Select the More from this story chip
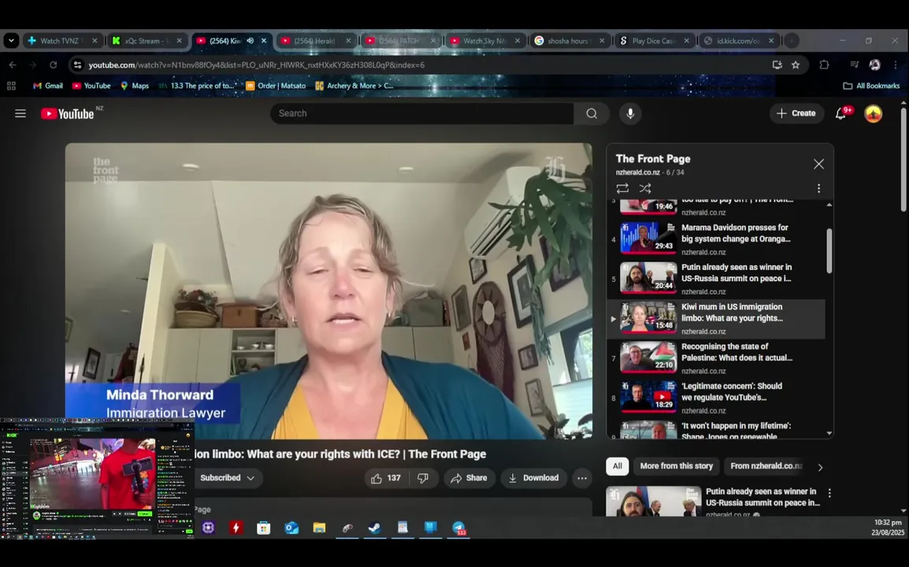The image size is (909, 567). coord(676,466)
